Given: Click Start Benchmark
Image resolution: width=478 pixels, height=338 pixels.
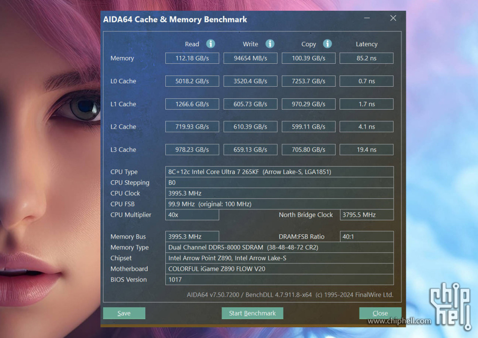Looking at the screenshot, I should click(x=253, y=313).
